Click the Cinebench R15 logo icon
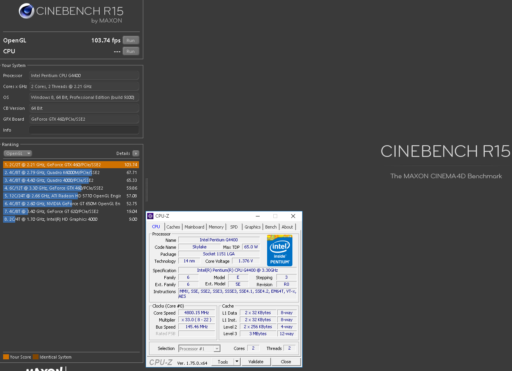This screenshot has width=512, height=371. click(26, 11)
